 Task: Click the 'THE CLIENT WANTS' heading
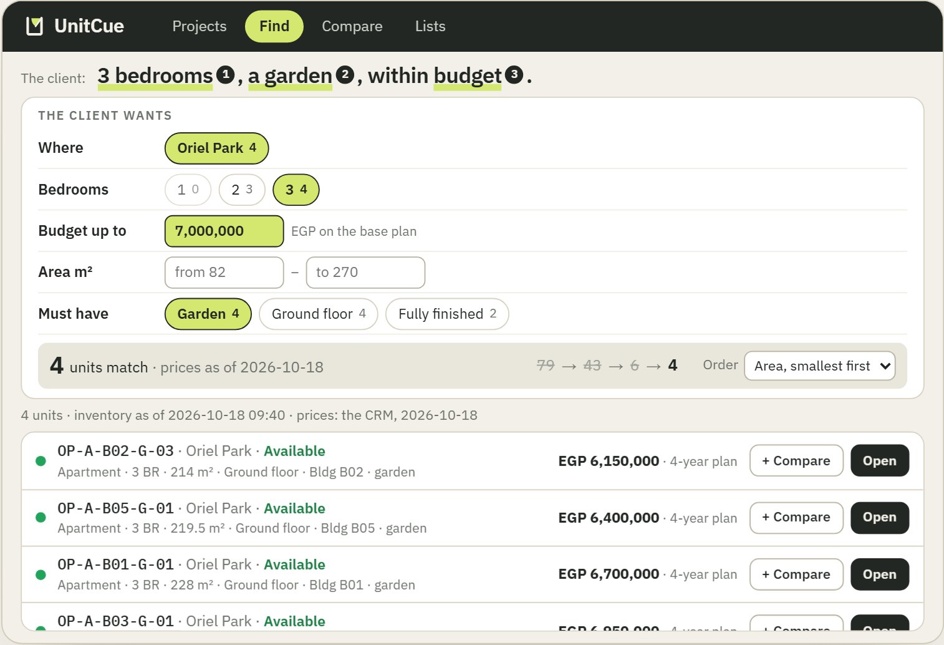coord(105,115)
